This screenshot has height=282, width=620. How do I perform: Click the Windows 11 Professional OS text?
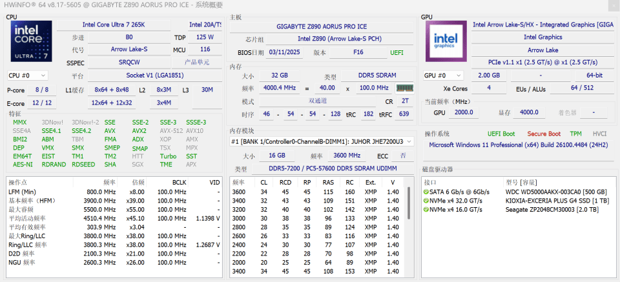pyautogui.click(x=517, y=145)
